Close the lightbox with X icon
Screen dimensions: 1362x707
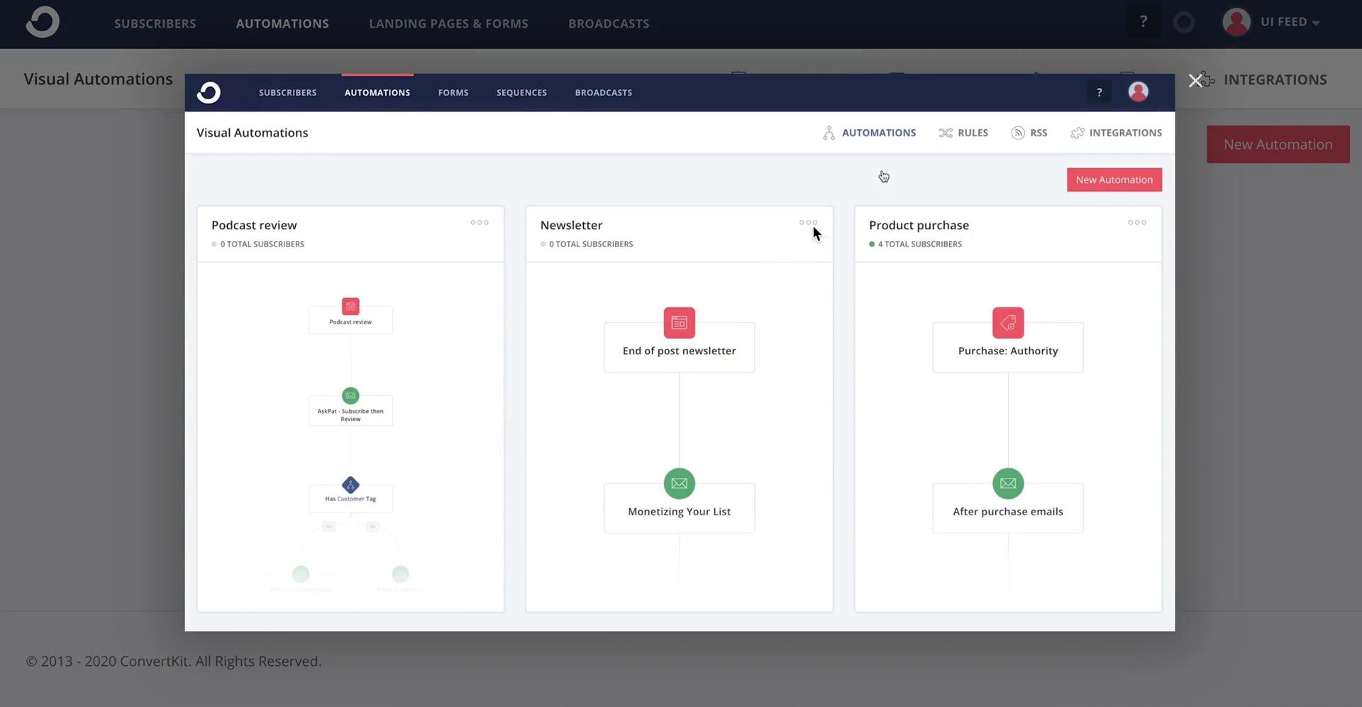click(x=1195, y=80)
